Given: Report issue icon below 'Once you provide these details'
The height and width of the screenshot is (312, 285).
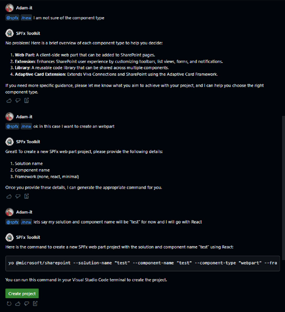Looking at the screenshot, I should (x=26, y=196).
